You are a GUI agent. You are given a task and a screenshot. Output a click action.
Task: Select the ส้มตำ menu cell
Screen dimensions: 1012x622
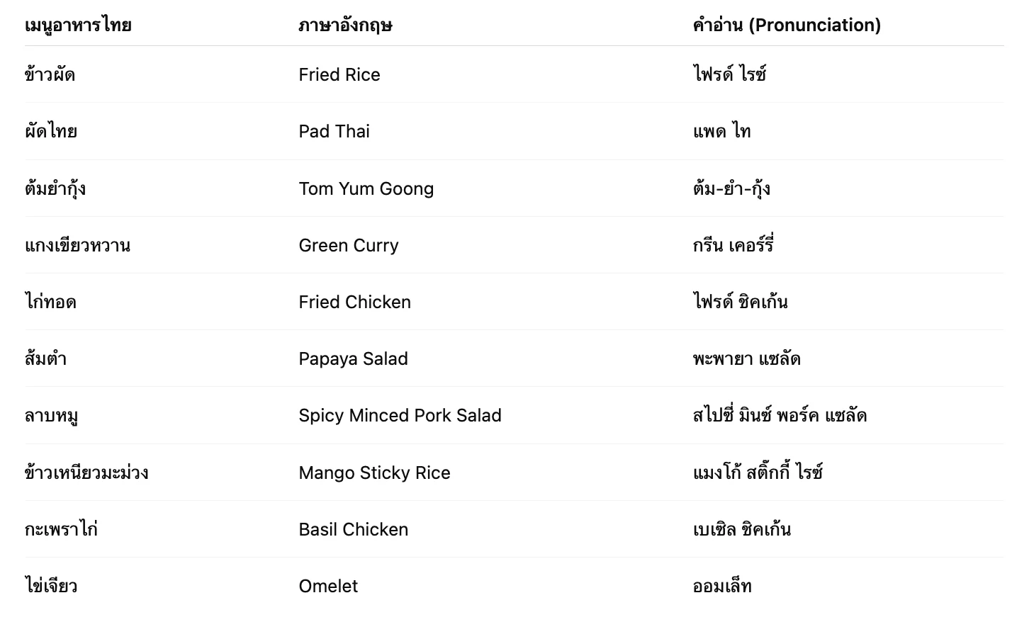(x=46, y=359)
